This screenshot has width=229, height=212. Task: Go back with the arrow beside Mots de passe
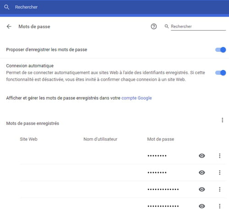(9, 27)
